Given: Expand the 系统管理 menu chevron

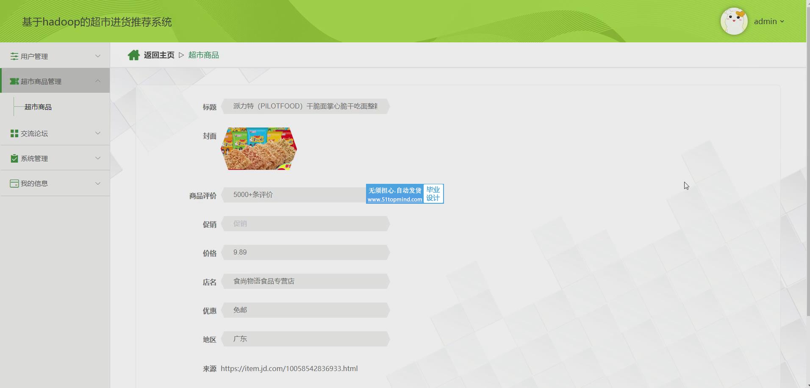Looking at the screenshot, I should pos(98,158).
